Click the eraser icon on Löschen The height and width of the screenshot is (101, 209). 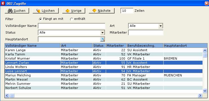[38, 11]
